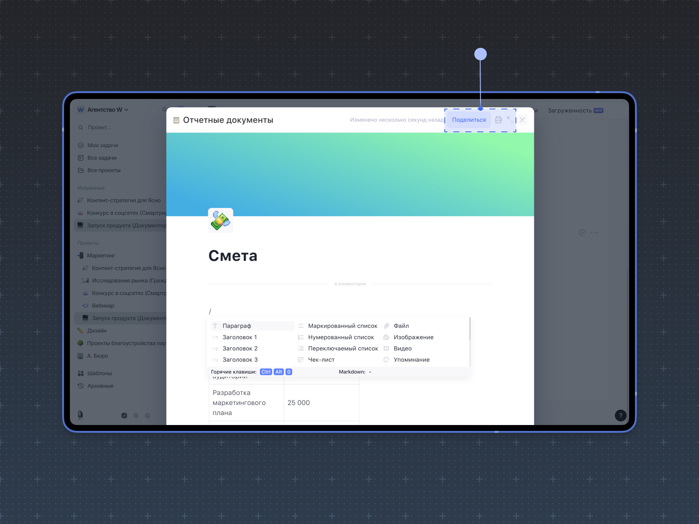This screenshot has height=524, width=699.
Task: Click the money emoji document icon
Action: (x=221, y=220)
